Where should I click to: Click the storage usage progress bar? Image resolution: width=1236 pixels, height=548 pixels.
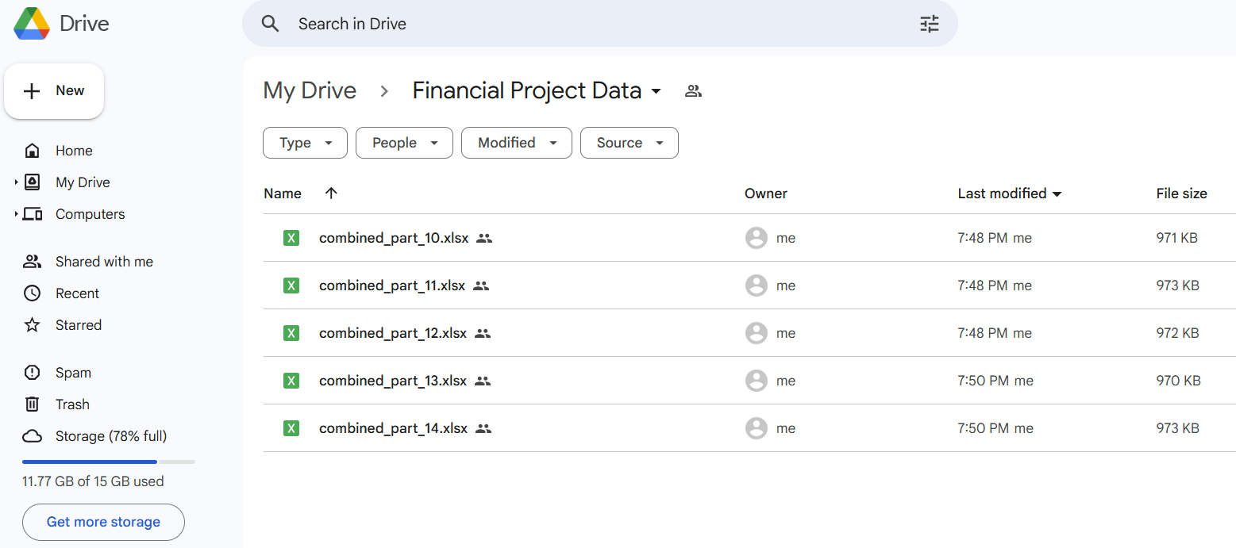(x=109, y=462)
